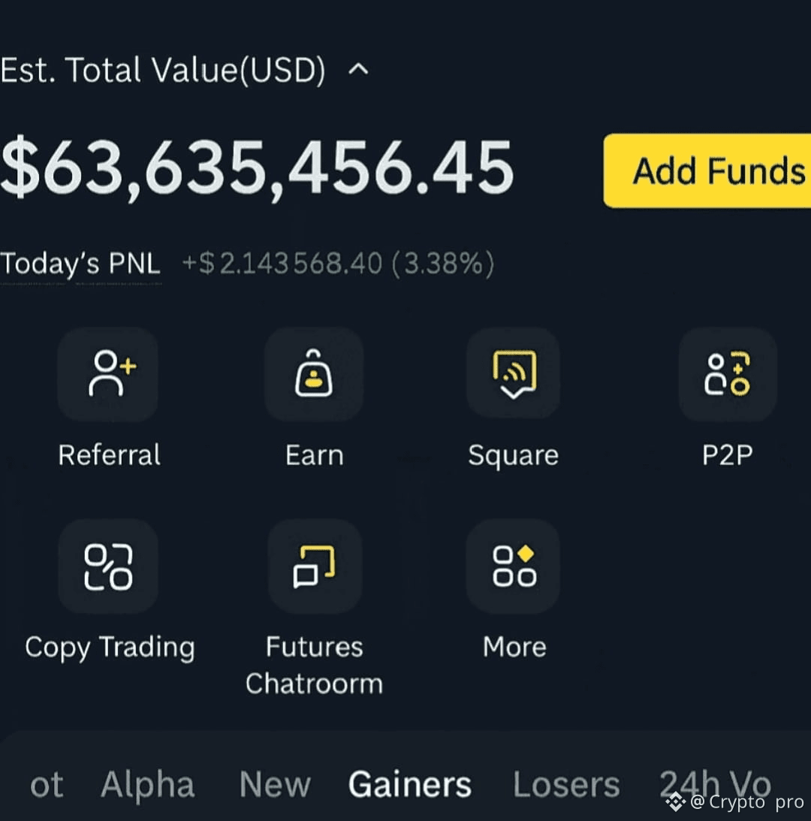Click the Futures Chatroom text label
This screenshot has width=811, height=821.
(314, 665)
